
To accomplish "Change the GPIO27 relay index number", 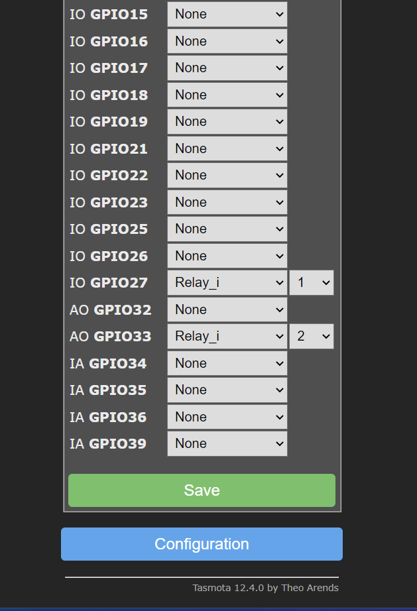I will point(312,282).
